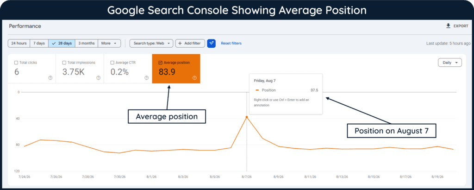The height and width of the screenshot is (190, 474).
Task: Click the Aug 7 peak data point
Action: (x=247, y=117)
